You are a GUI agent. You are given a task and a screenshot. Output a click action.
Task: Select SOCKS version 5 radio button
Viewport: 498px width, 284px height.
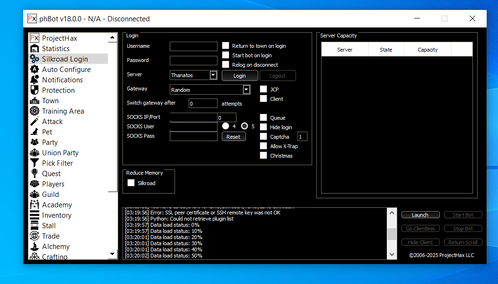[x=245, y=126]
